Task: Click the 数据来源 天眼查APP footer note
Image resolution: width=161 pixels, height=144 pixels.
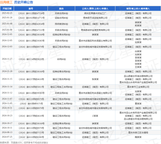Action: (24, 142)
